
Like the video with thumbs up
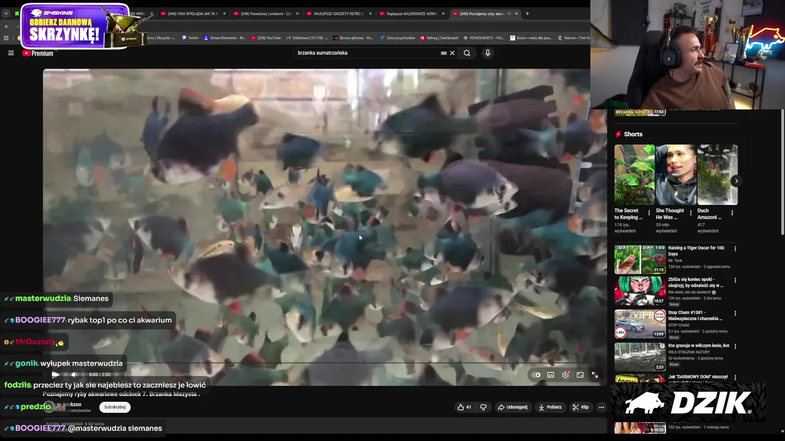(x=464, y=407)
